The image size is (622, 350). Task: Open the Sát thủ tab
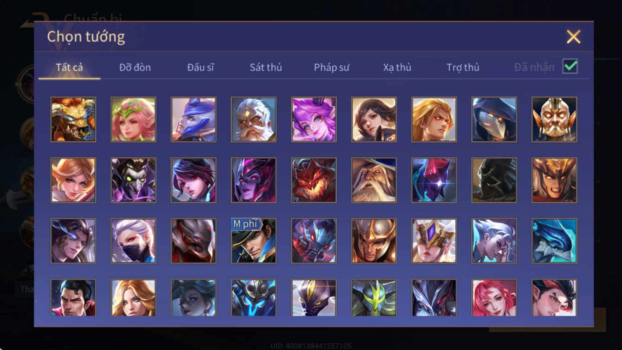tap(266, 67)
